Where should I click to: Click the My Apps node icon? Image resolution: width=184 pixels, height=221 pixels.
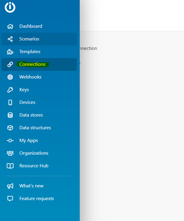click(x=10, y=141)
